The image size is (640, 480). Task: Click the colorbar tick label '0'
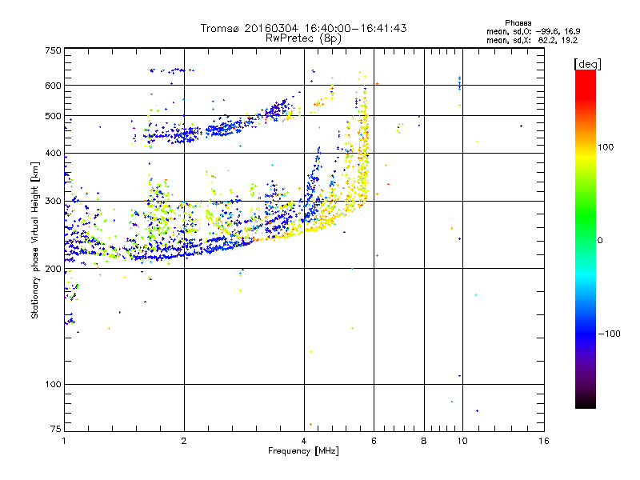[600, 241]
